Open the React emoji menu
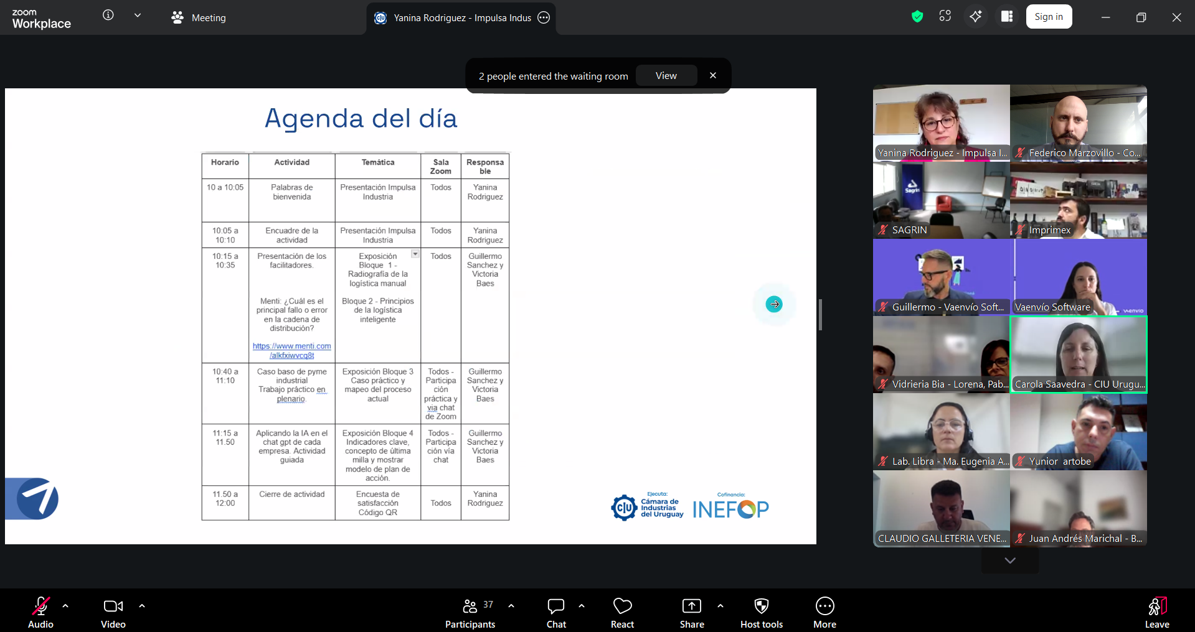 tap(622, 613)
